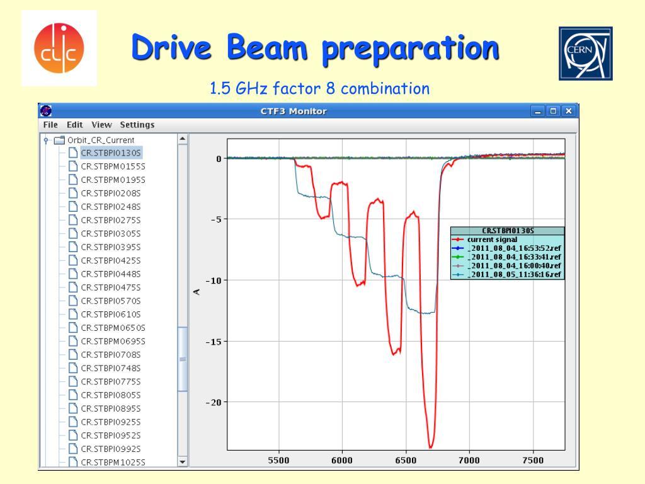Viewport: 645px width, 484px height.
Task: Click the CERN logo
Action: click(x=585, y=54)
